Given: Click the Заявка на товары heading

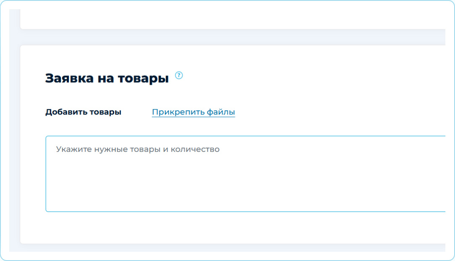Looking at the screenshot, I should tap(107, 78).
